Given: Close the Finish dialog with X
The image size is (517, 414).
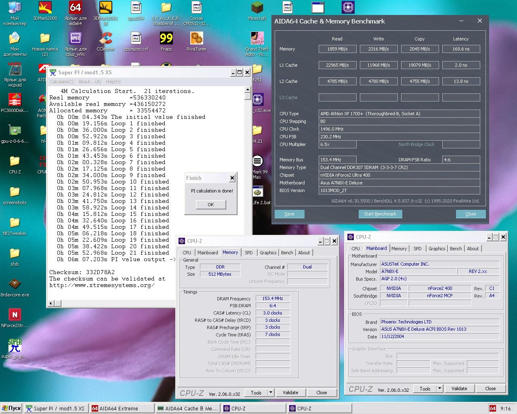Looking at the screenshot, I should click(232, 178).
